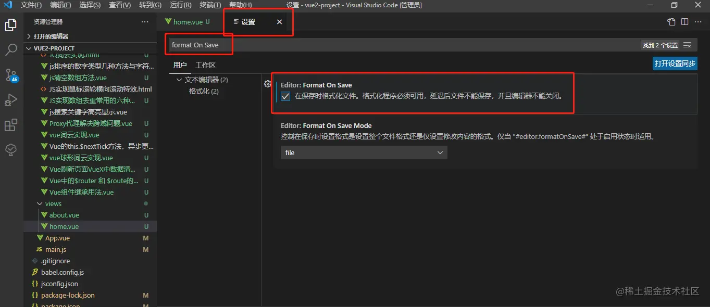Image resolution: width=710 pixels, height=307 pixels.
Task: Open editor more actions (...) menu
Action: [698, 22]
